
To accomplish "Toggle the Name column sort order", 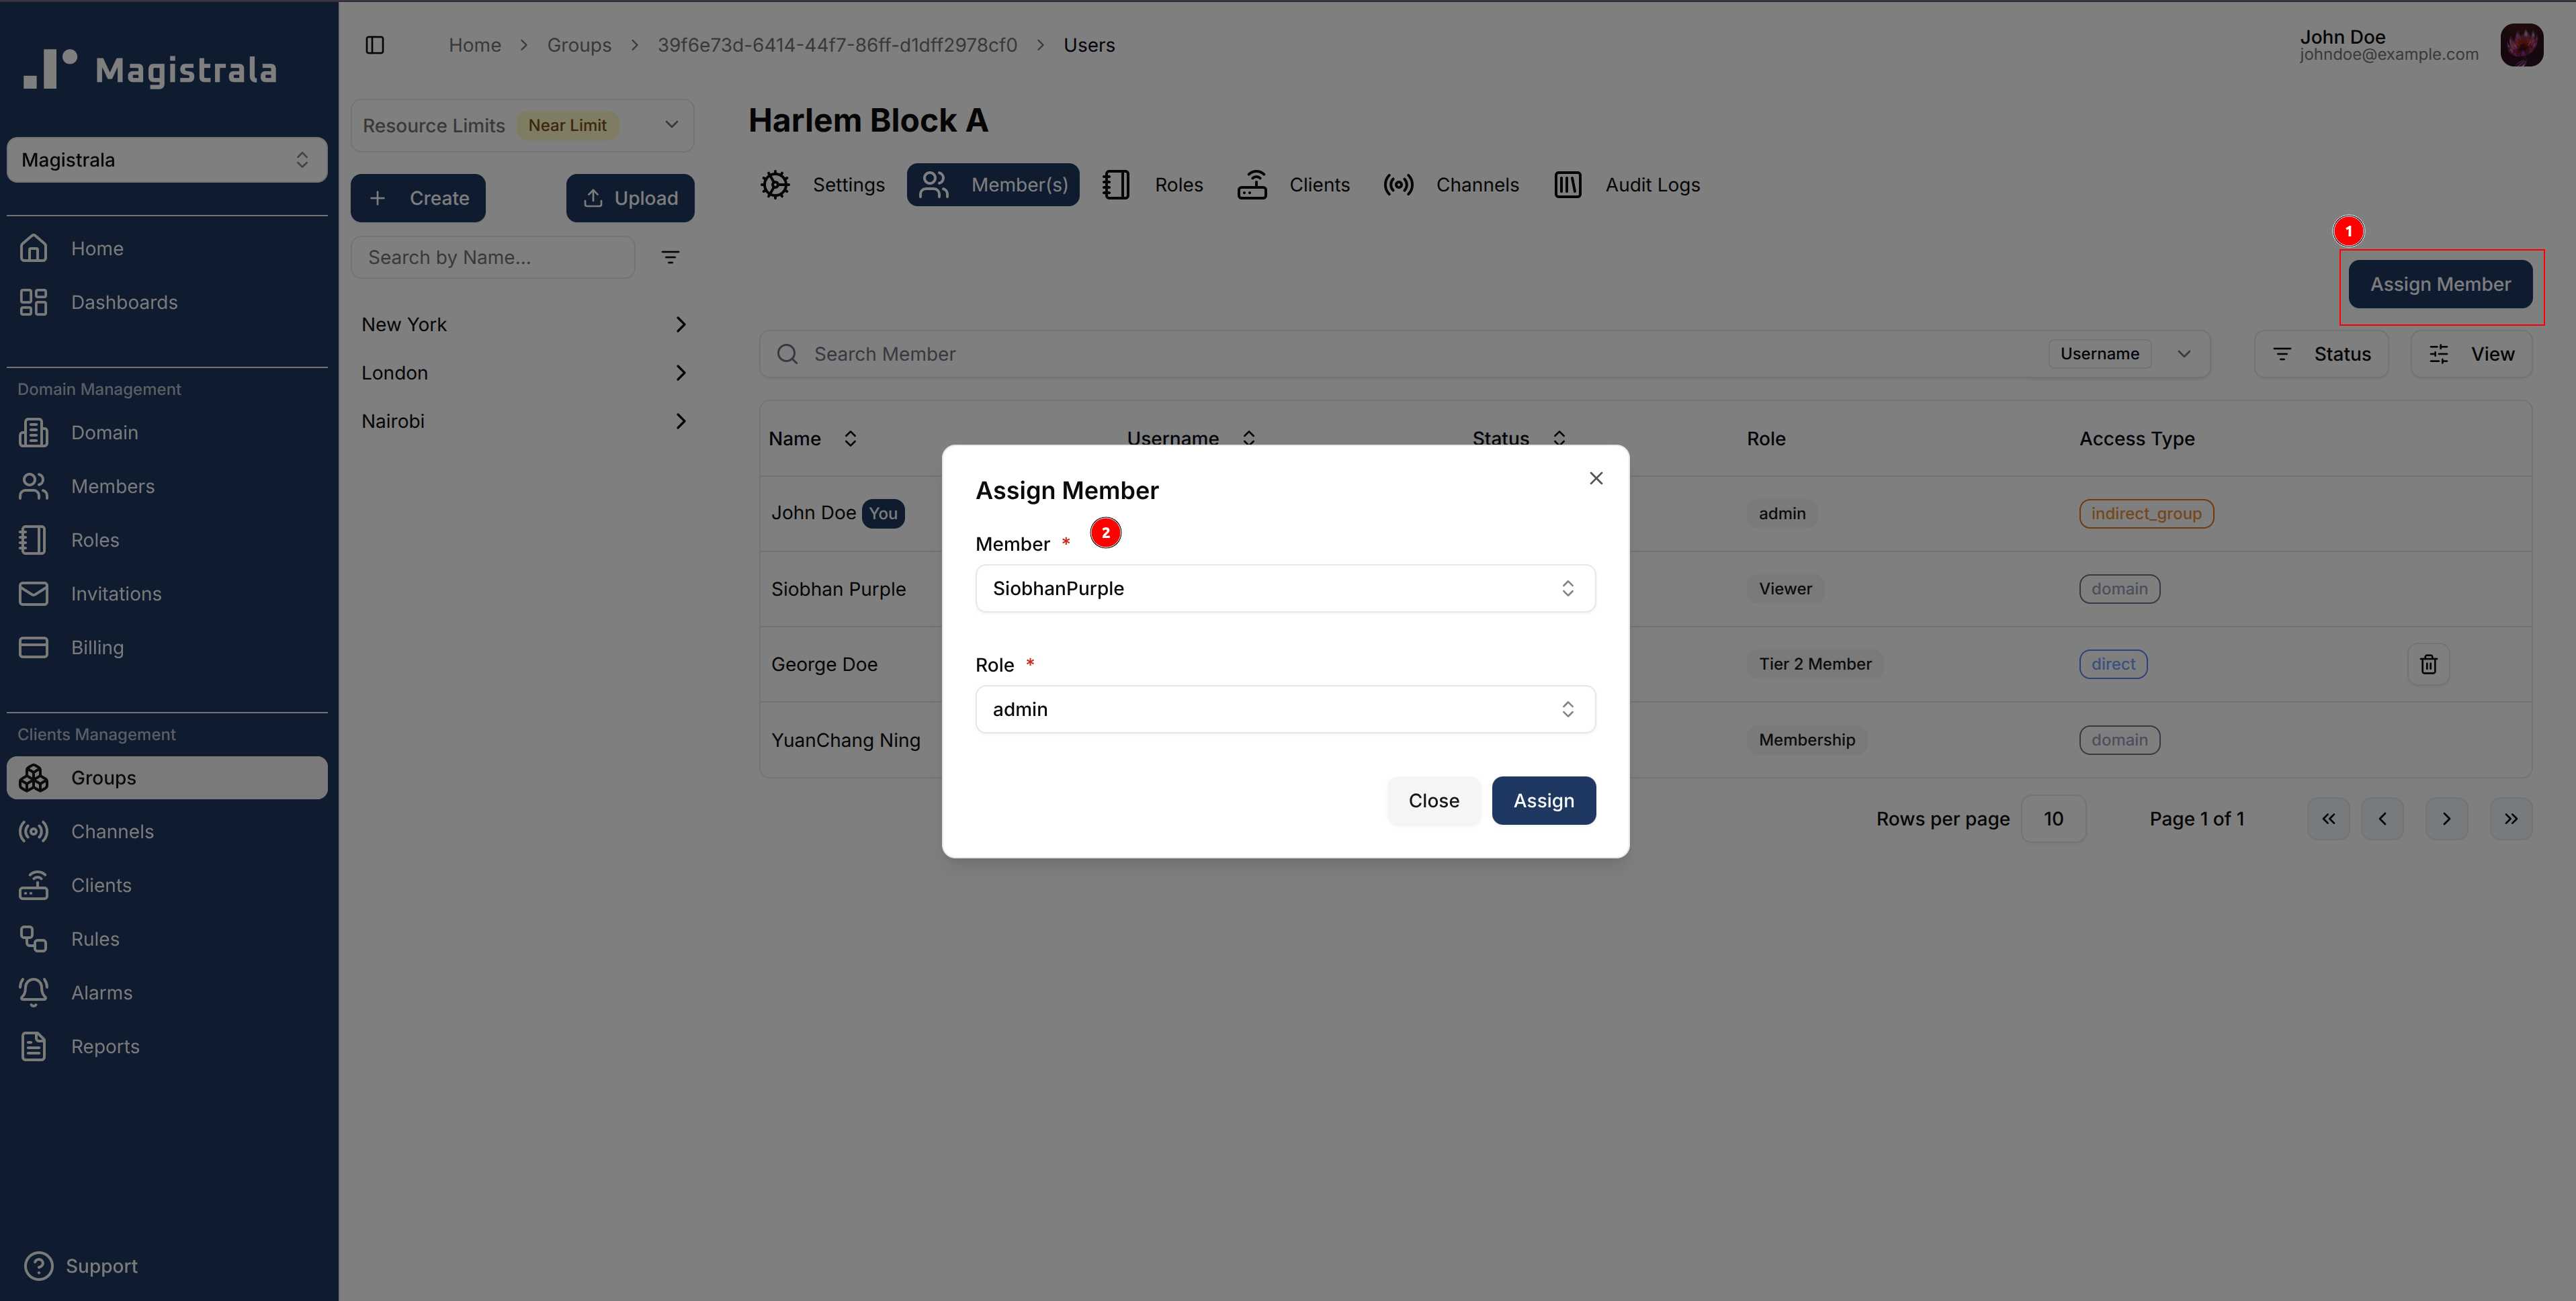I will pos(849,438).
